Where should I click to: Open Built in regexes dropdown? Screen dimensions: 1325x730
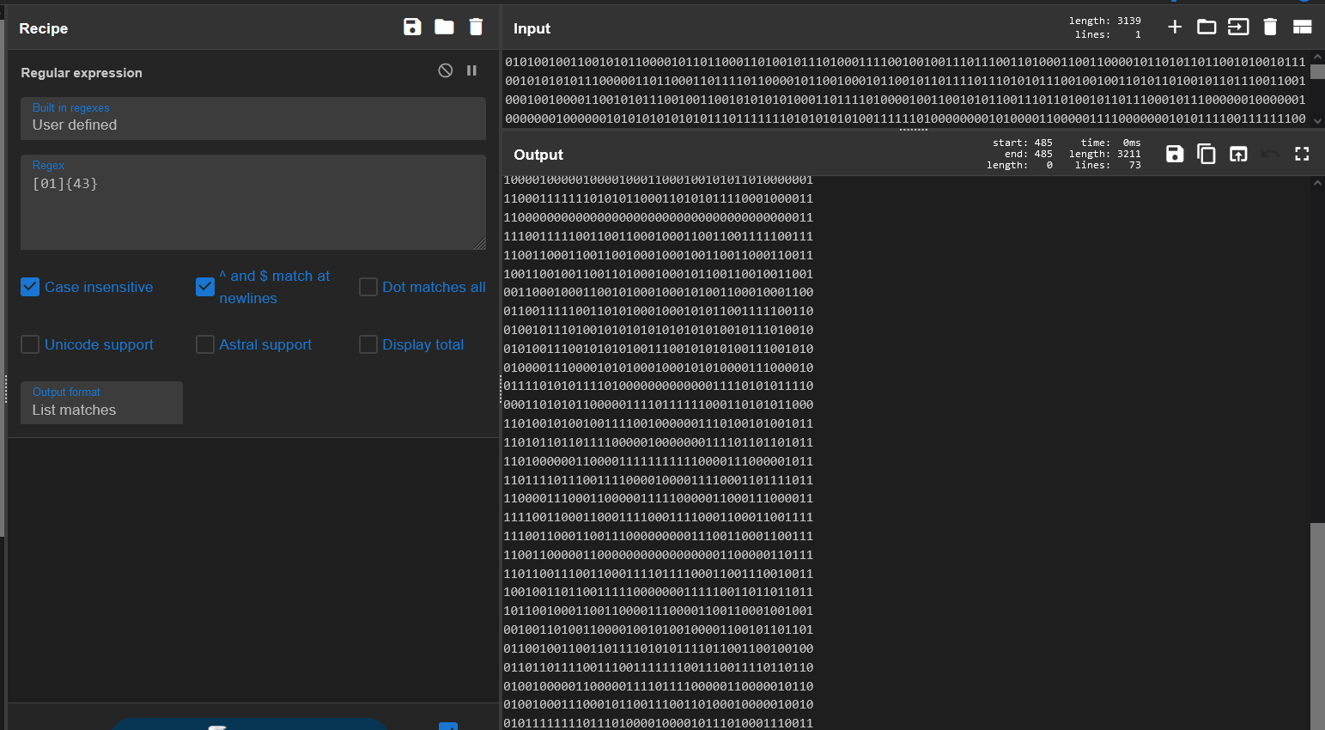[x=253, y=118]
